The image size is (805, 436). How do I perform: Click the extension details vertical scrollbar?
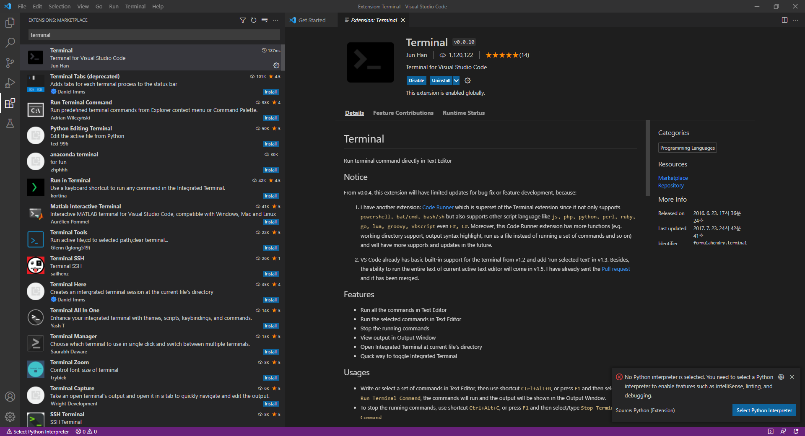click(648, 158)
